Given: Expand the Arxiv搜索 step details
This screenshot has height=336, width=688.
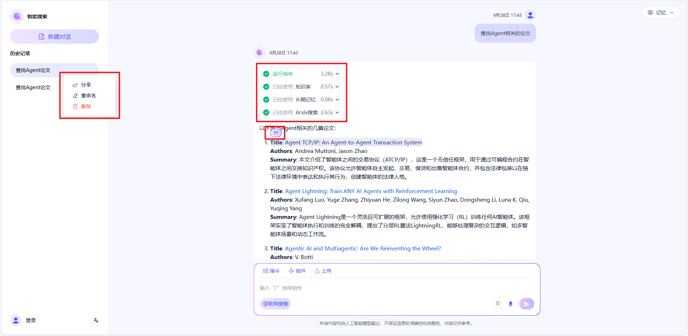Looking at the screenshot, I should pyautogui.click(x=337, y=112).
